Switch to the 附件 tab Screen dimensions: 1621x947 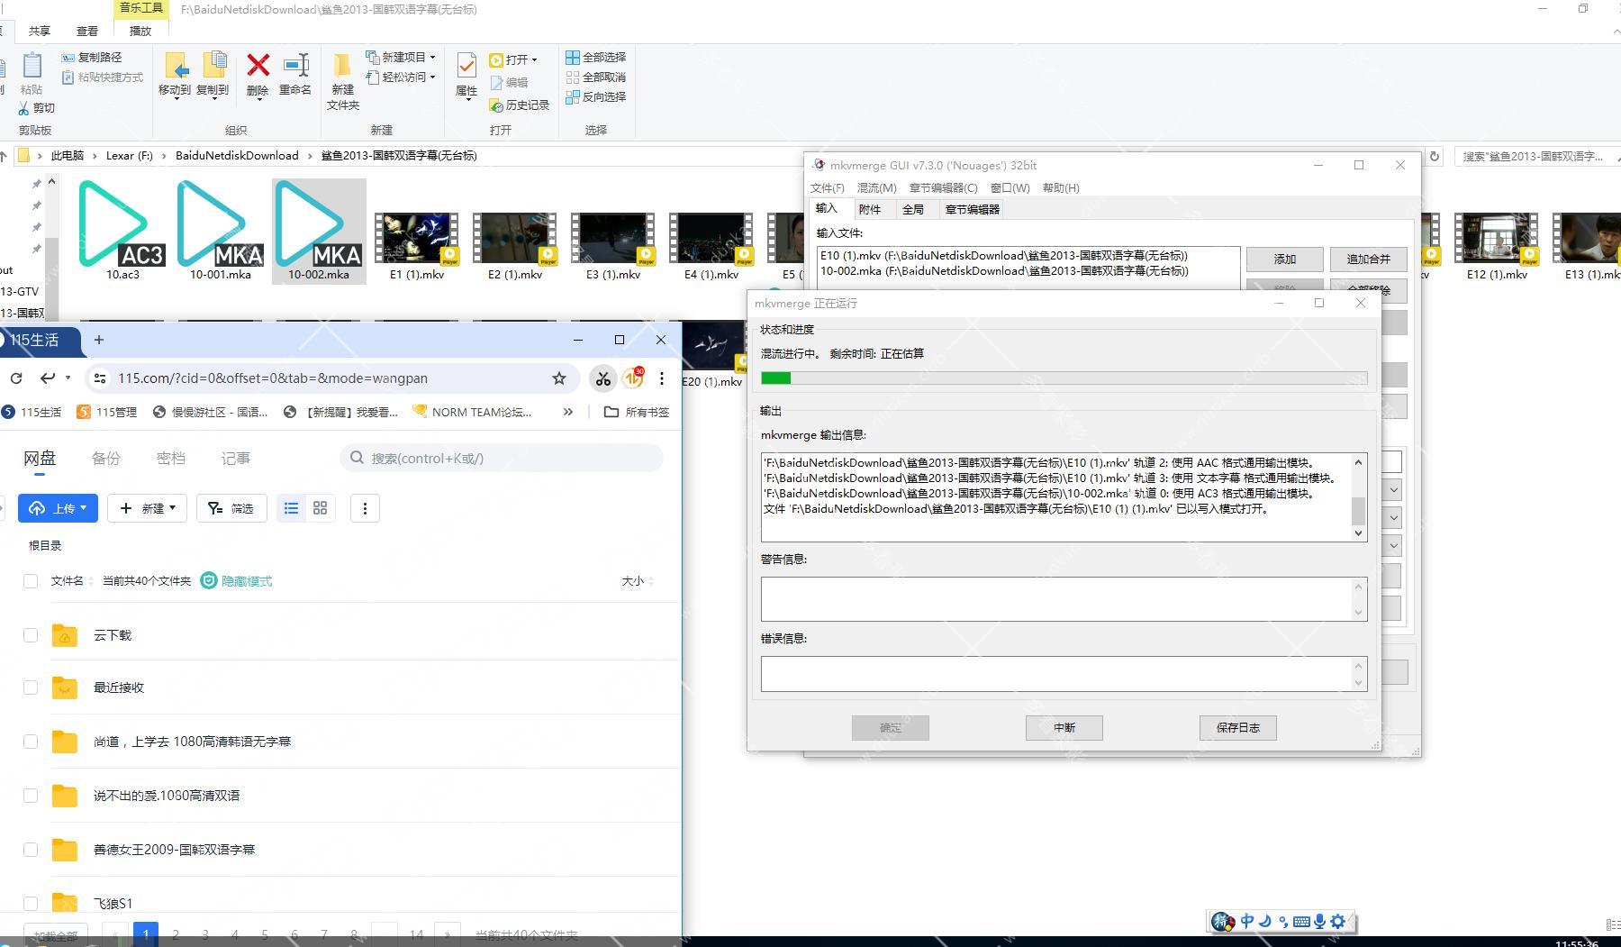[869, 209]
